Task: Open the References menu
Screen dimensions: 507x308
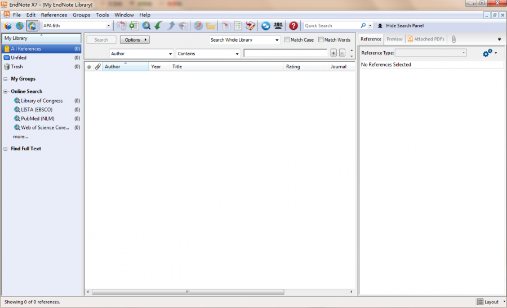Action: [54, 15]
